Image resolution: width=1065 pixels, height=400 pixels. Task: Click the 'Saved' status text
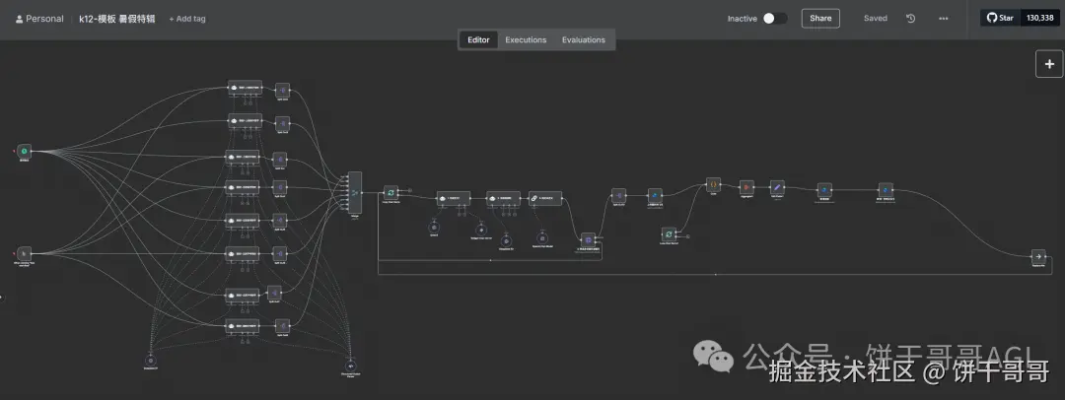[x=876, y=19]
